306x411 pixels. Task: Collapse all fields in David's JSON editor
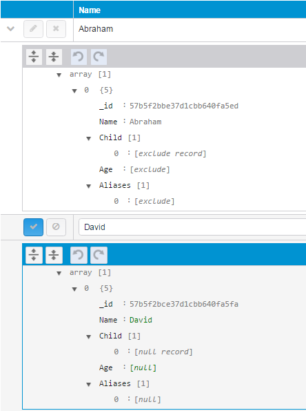pyautogui.click(x=54, y=255)
